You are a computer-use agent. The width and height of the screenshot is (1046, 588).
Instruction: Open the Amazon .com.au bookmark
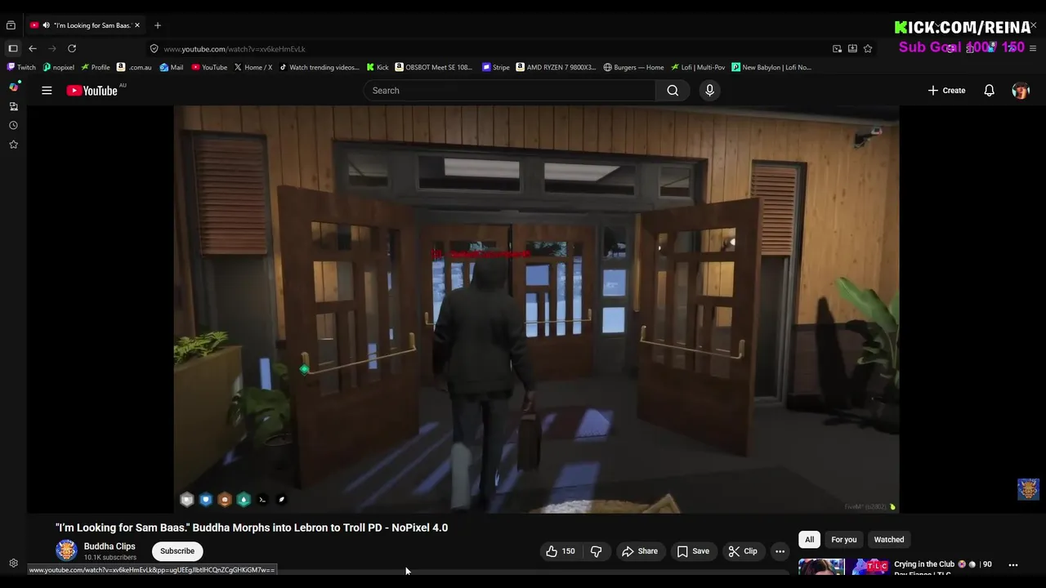(134, 68)
